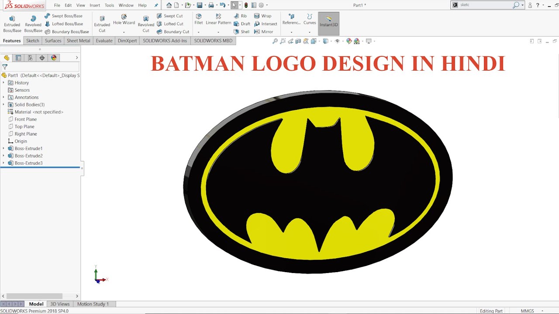Select the Rib tool
The image size is (559, 314).
[240, 16]
